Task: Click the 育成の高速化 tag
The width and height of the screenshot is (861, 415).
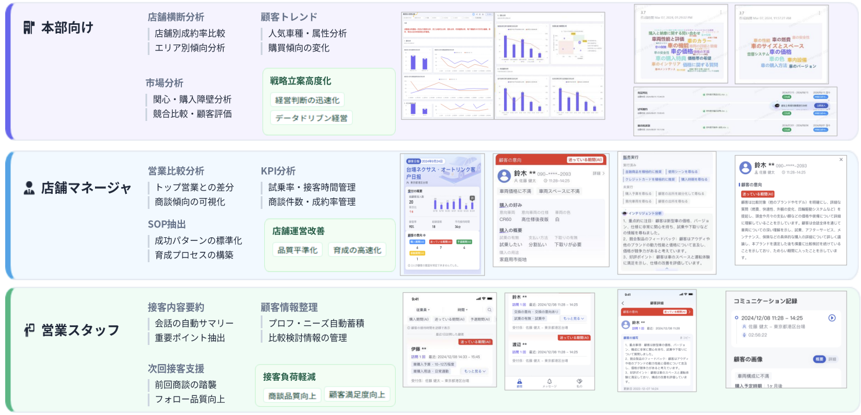Action: point(357,250)
